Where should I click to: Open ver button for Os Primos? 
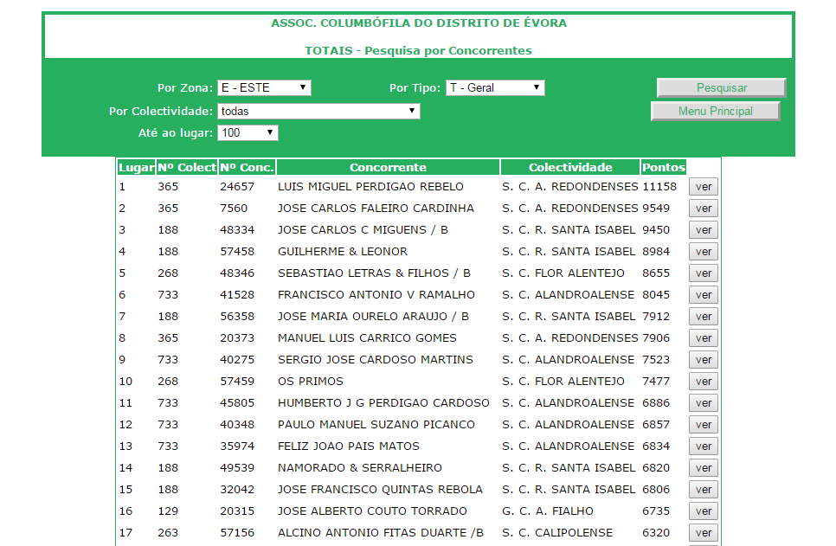click(x=704, y=382)
